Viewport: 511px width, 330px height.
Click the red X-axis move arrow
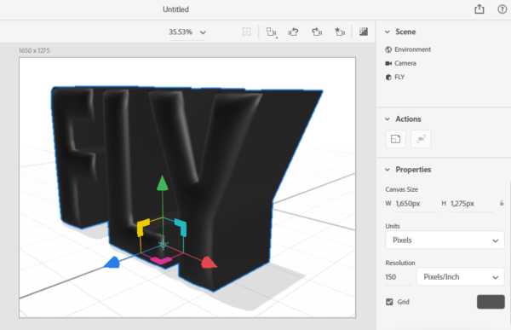click(209, 263)
